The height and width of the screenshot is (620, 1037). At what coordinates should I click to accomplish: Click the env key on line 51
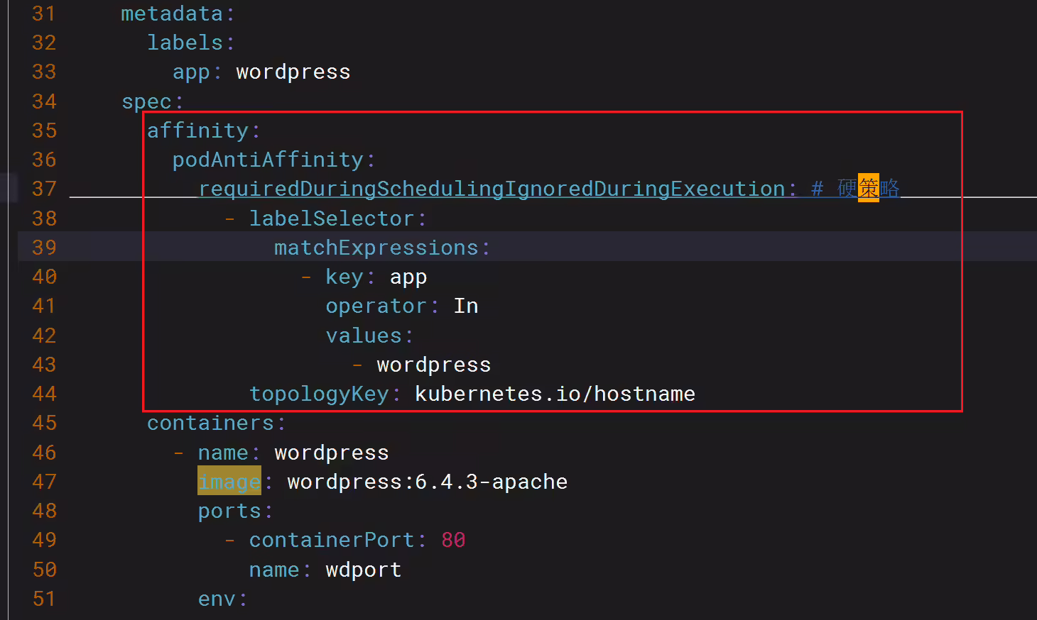click(217, 599)
